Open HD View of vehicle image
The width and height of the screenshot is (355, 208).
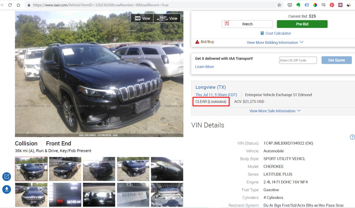point(142,18)
